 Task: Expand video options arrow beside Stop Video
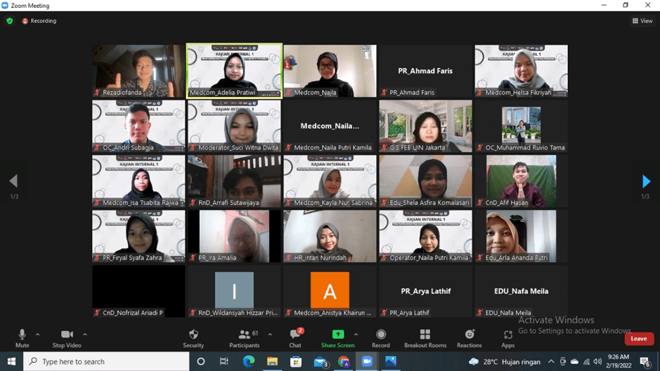click(x=85, y=334)
